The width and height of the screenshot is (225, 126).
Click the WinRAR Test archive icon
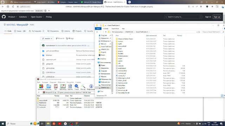pos(56,86)
